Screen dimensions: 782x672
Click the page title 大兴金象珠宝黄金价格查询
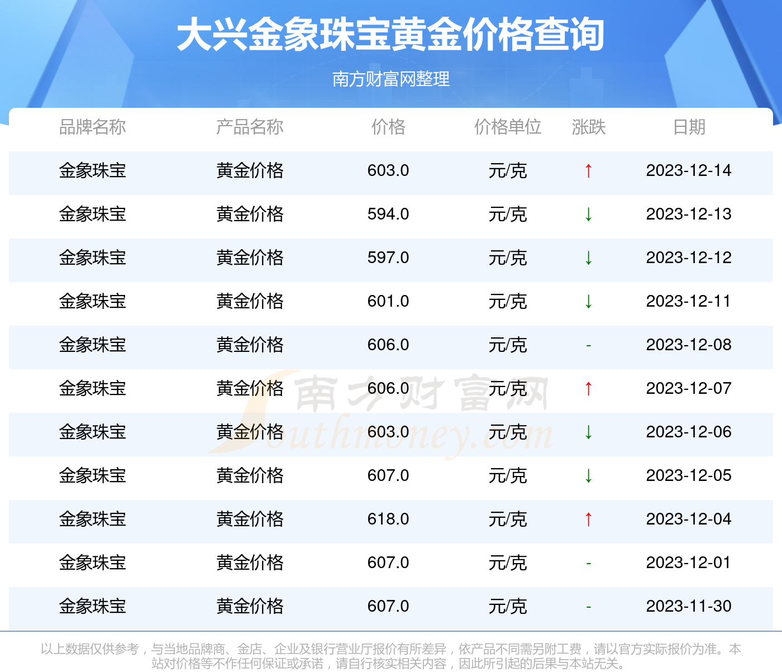[390, 35]
